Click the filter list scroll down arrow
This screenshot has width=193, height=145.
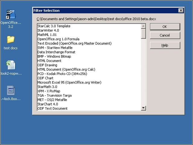(x=144, y=108)
